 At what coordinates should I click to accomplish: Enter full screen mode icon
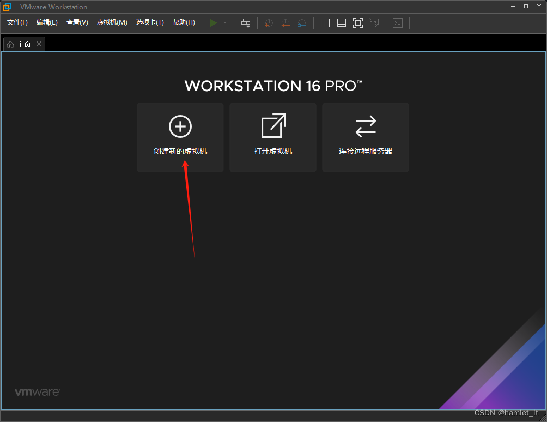[358, 23]
